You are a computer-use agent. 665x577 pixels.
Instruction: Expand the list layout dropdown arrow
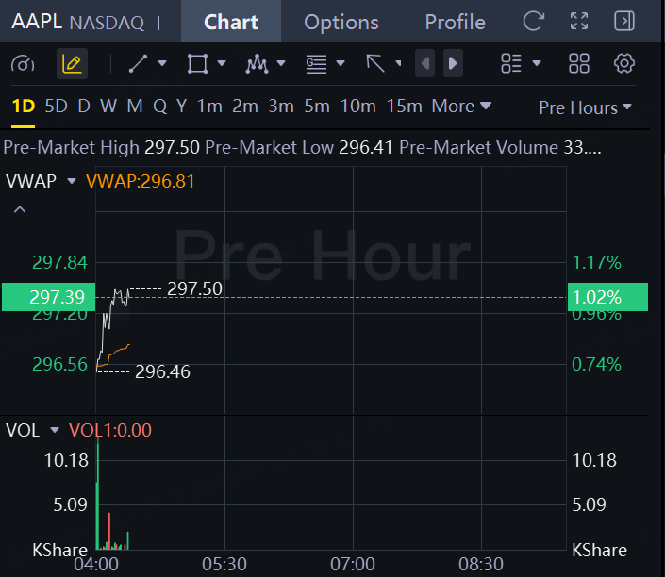point(537,63)
